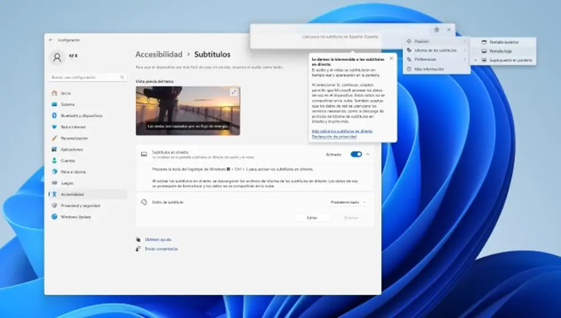Open Sistema in the settings sidebar

88,104
